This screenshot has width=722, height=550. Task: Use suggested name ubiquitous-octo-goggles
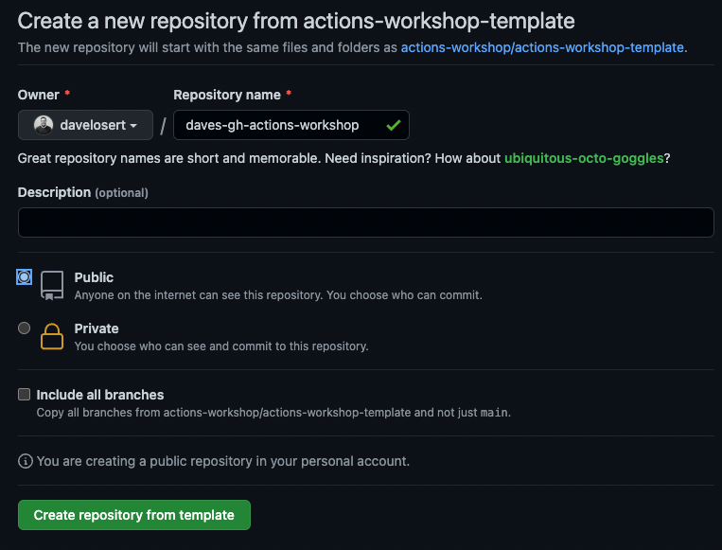pyautogui.click(x=584, y=158)
